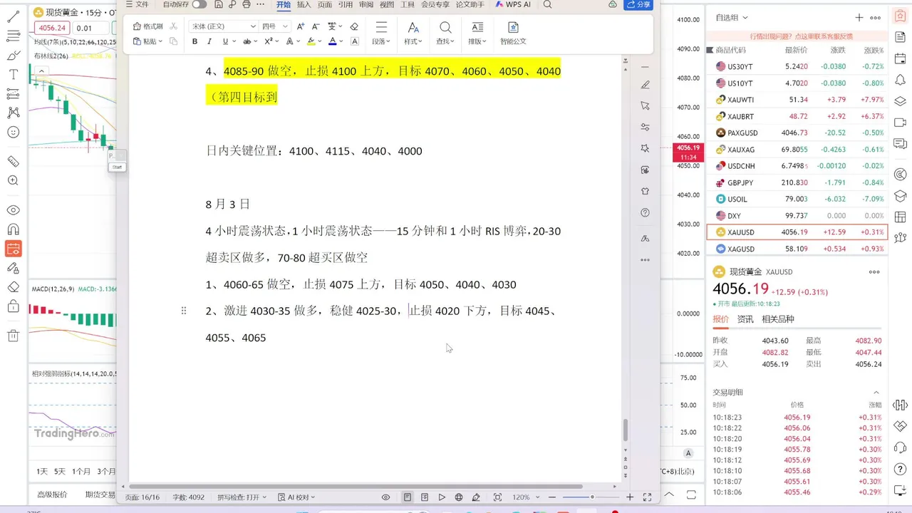Open the 拼写检查 spell-check dropdown

tap(242, 497)
